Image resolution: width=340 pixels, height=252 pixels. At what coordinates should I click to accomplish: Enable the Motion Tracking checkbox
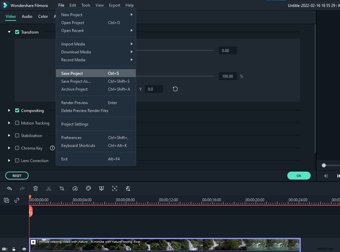pos(17,123)
